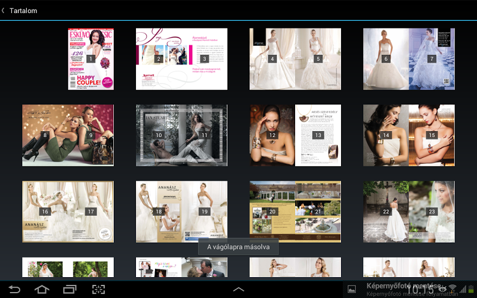Open the magazine cover page 1 thumbnail
The height and width of the screenshot is (298, 477).
click(91, 59)
